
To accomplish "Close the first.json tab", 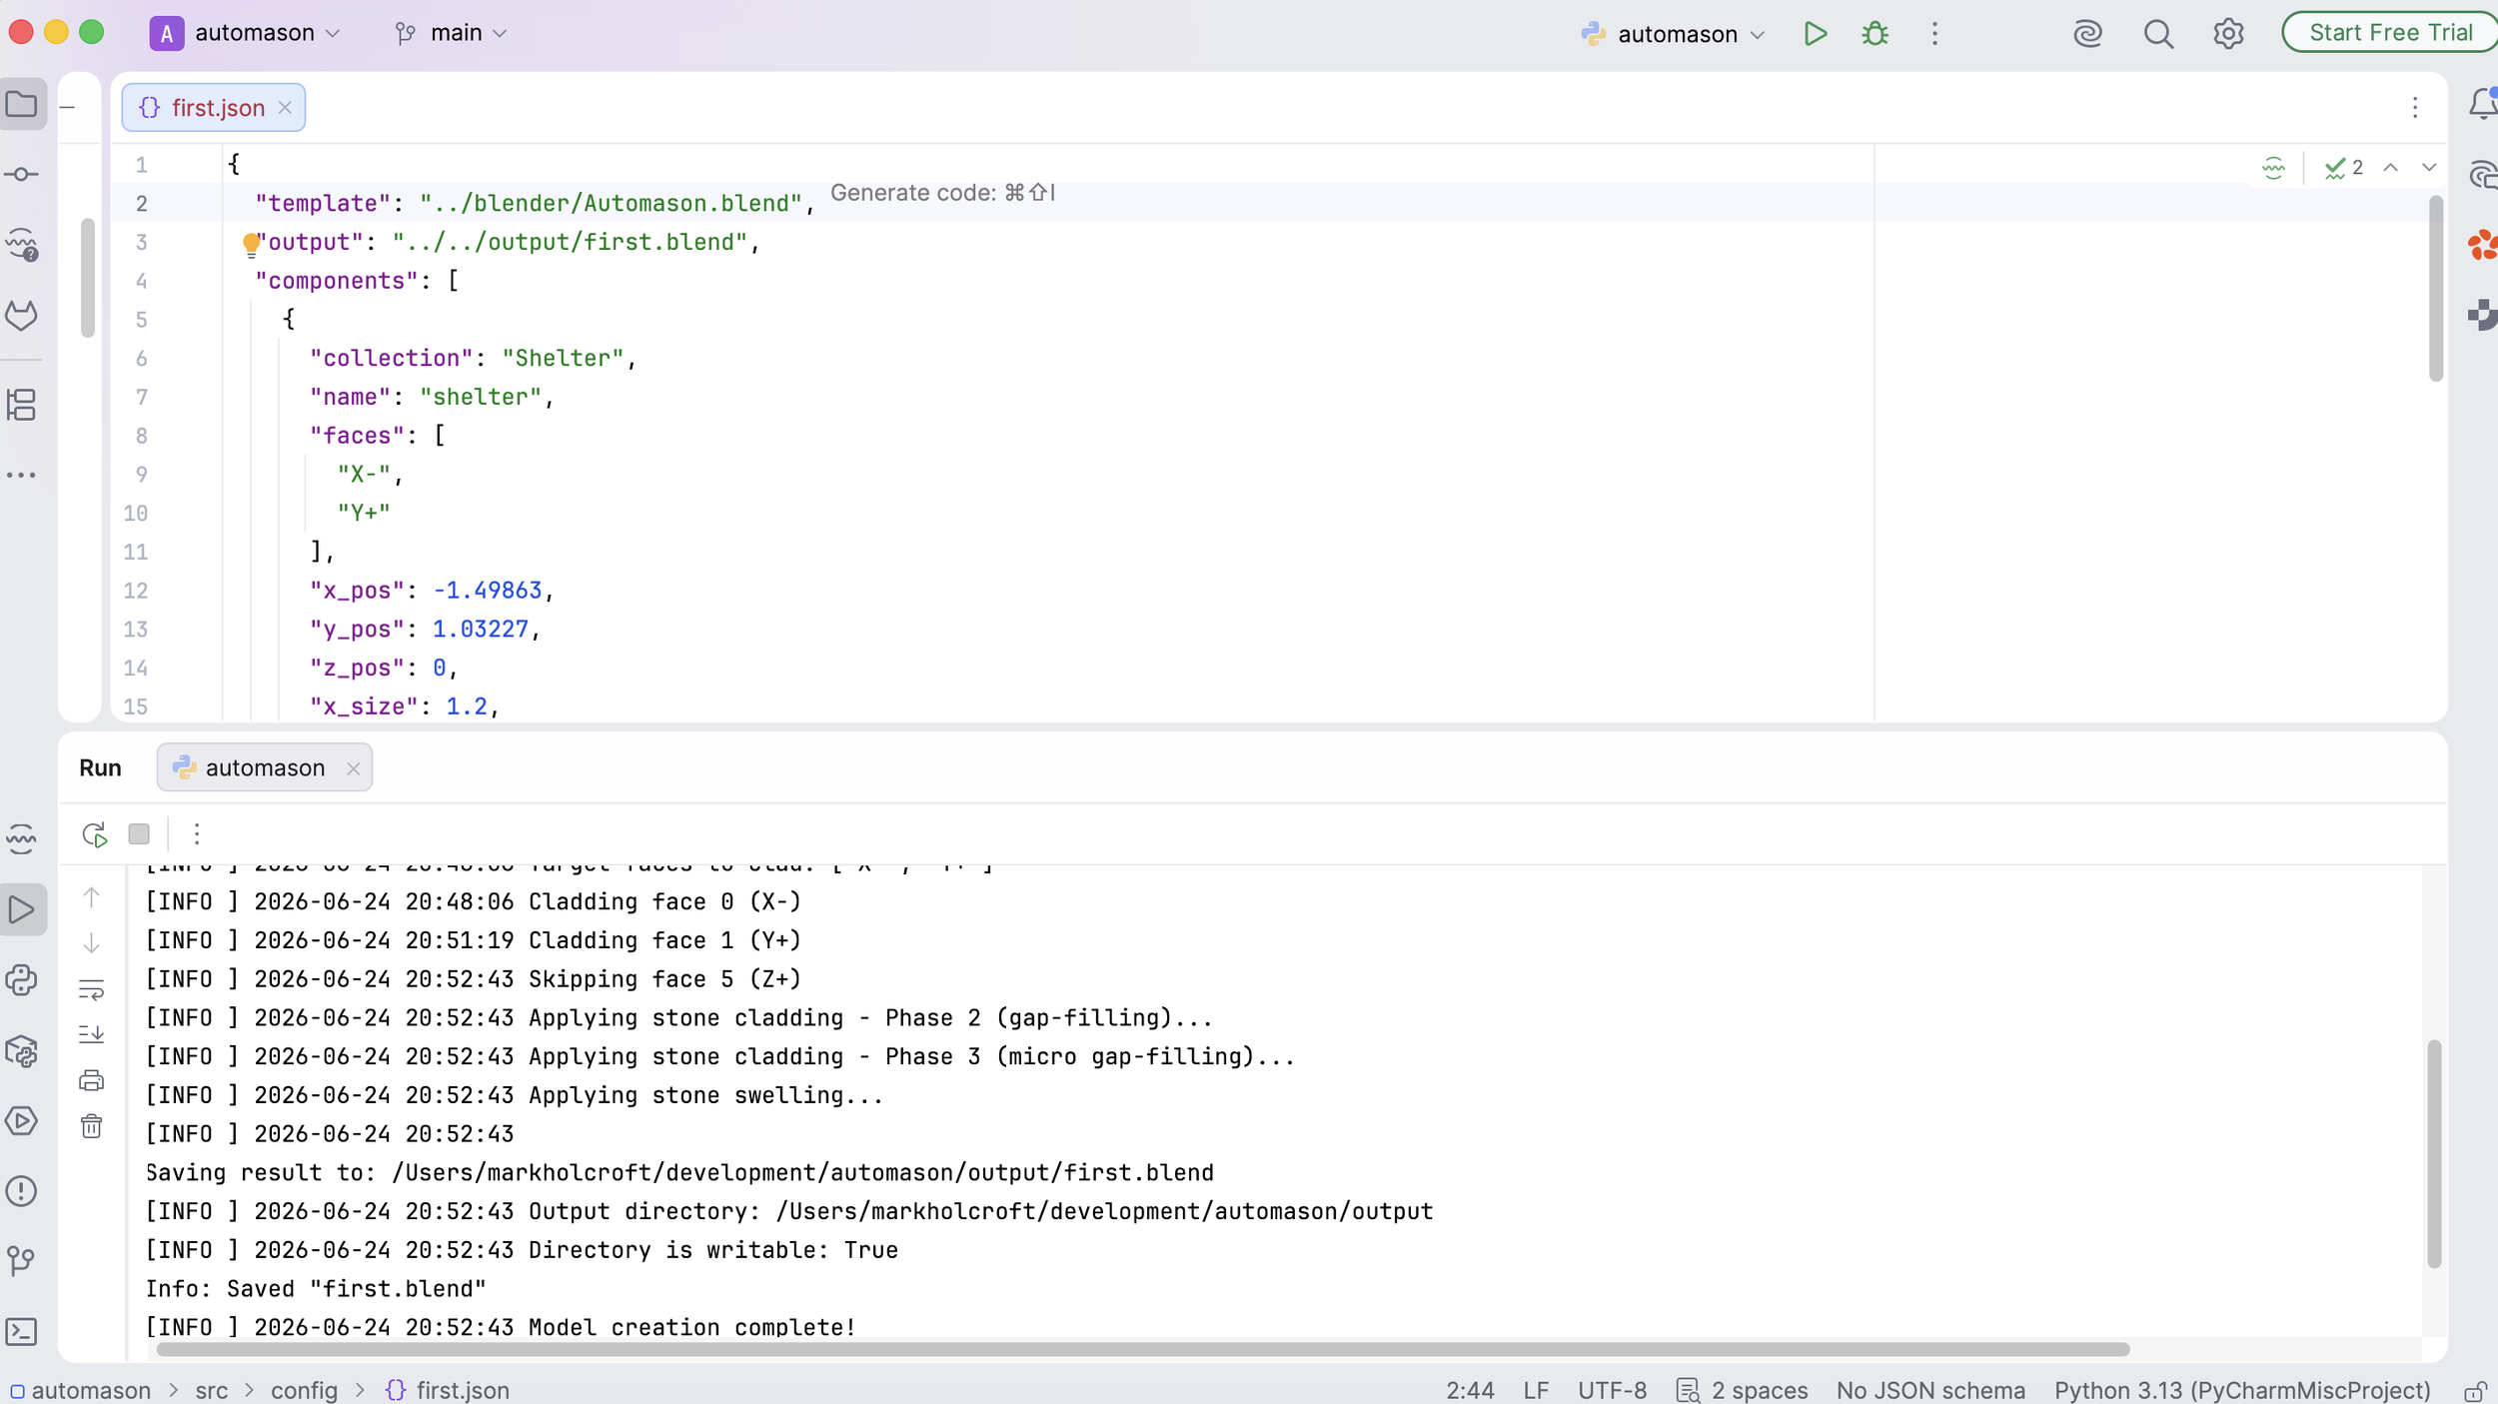I will [285, 108].
